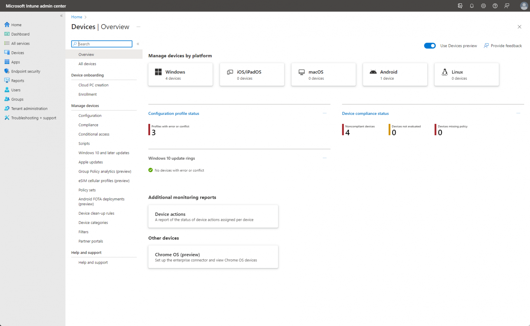Viewport: 530px width, 326px height.
Task: Click the help question mark icon
Action: point(495,6)
